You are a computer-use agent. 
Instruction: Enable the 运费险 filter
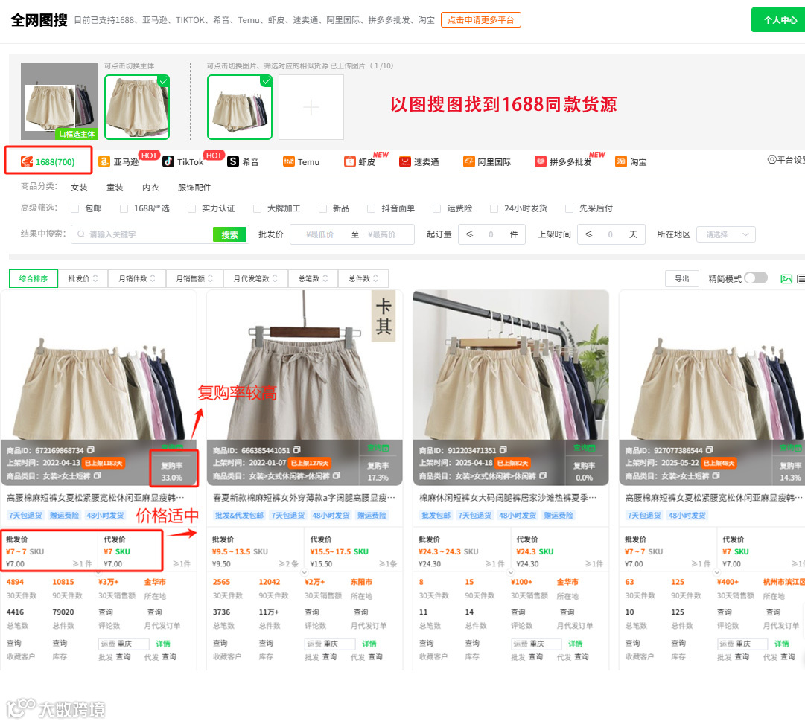tap(436, 208)
